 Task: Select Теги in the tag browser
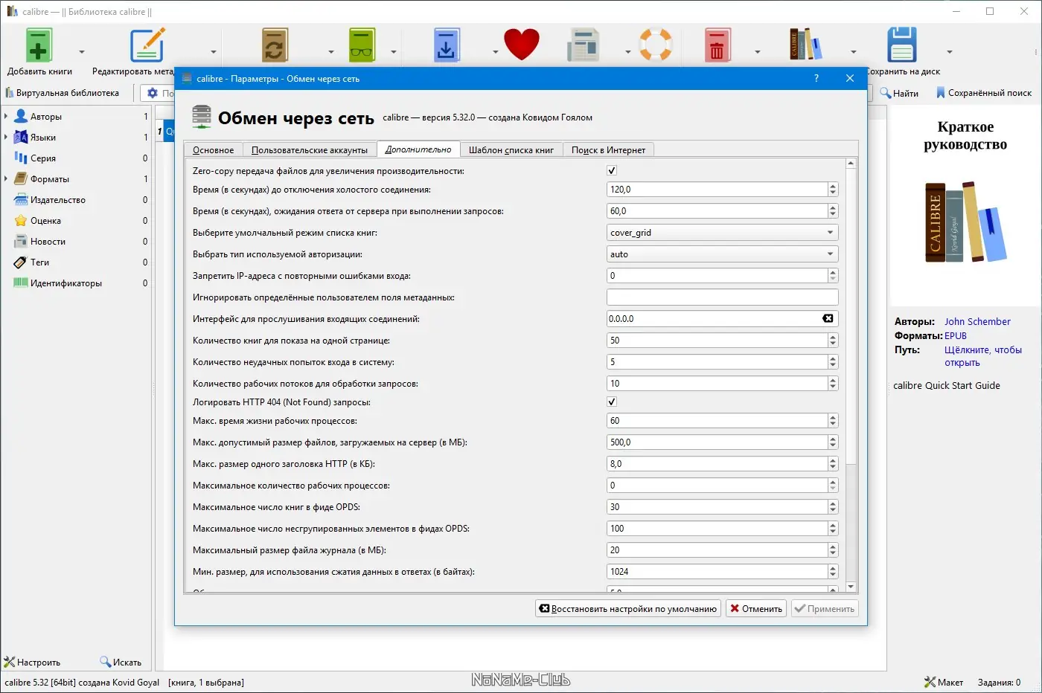[39, 262]
